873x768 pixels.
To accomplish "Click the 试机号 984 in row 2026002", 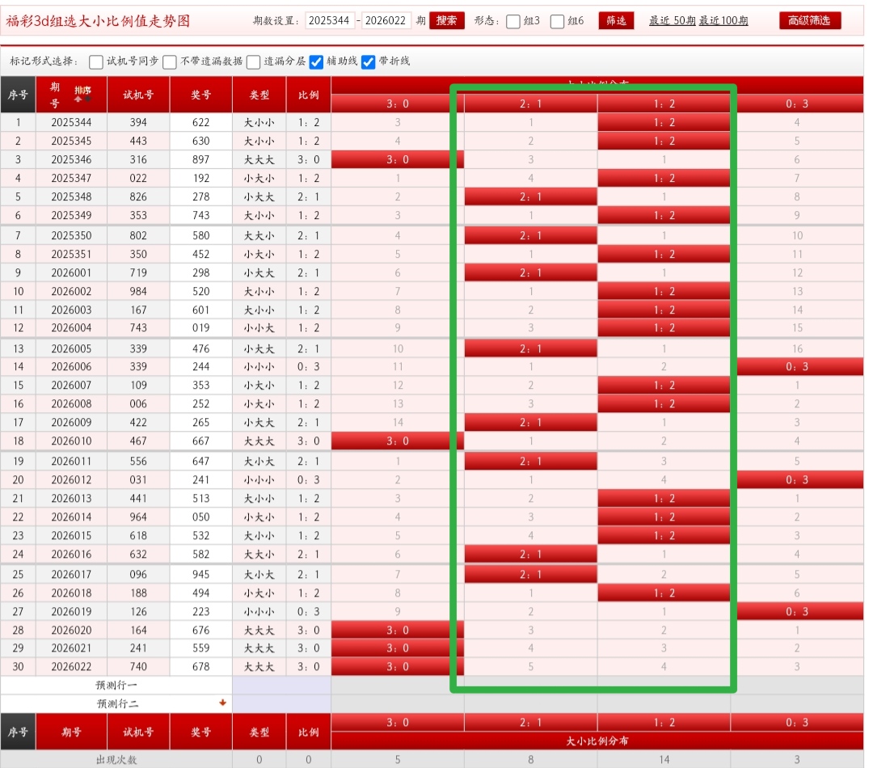I will [138, 291].
